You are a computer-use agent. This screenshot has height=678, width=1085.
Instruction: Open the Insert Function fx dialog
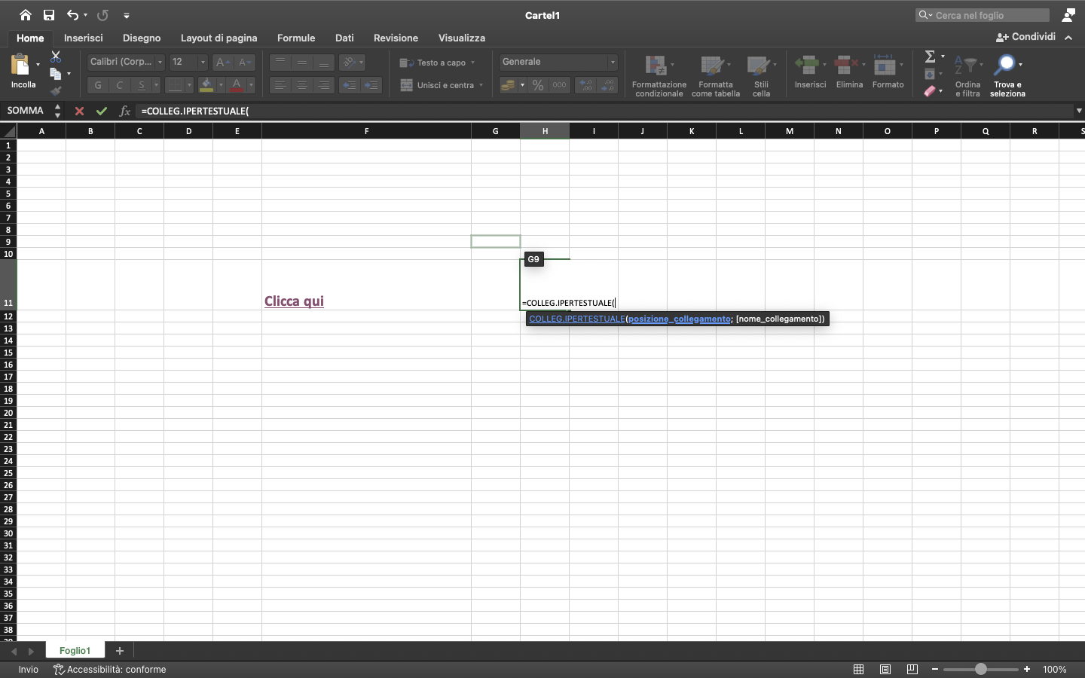(124, 111)
